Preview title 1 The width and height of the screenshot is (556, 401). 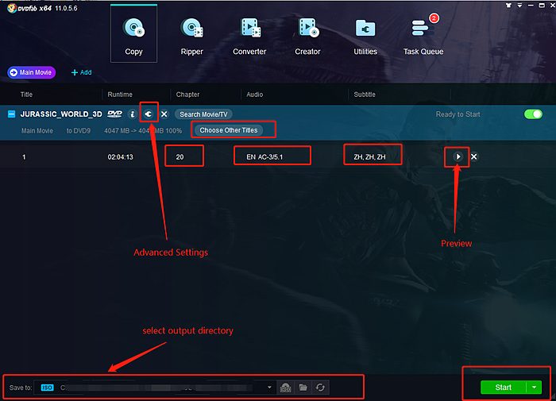point(458,156)
